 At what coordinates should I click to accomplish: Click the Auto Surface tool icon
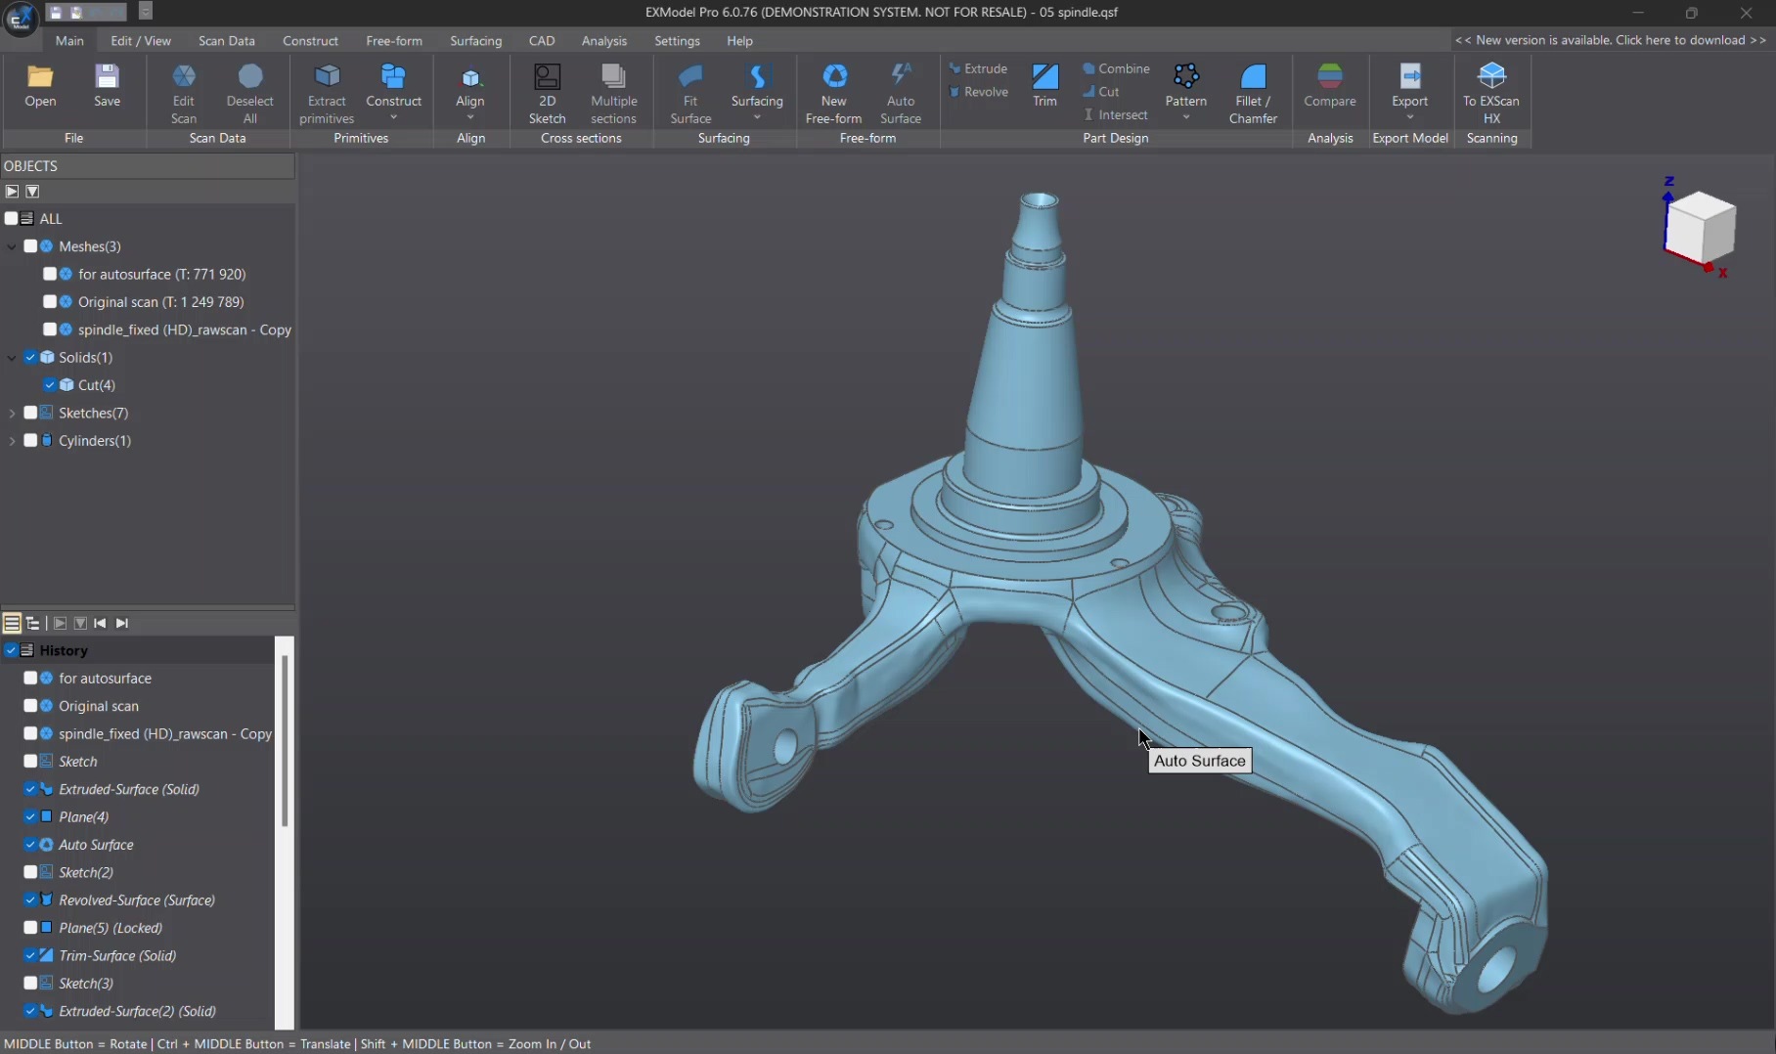pos(900,76)
